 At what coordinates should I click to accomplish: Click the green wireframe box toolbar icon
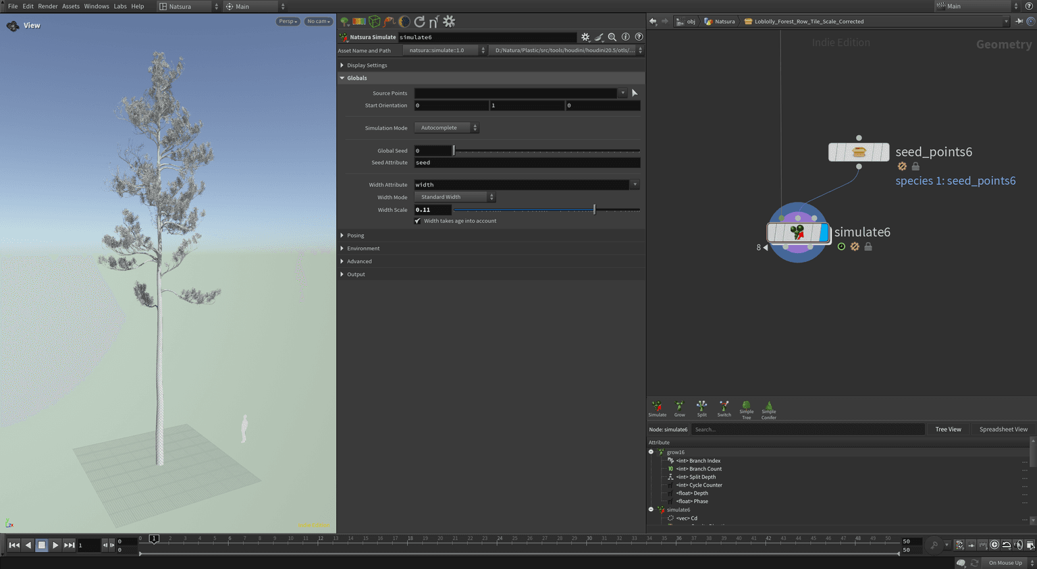tap(374, 22)
